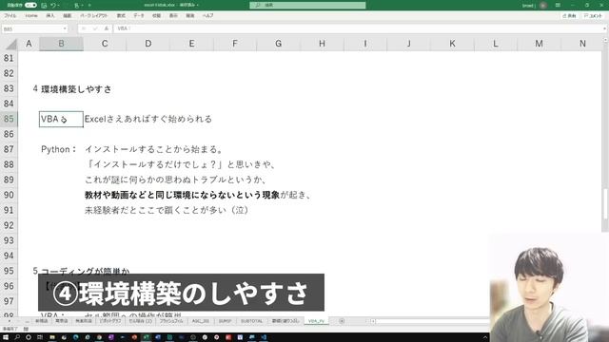Click the Undo arrow icon
The height and width of the screenshot is (342, 609).
[53, 5]
